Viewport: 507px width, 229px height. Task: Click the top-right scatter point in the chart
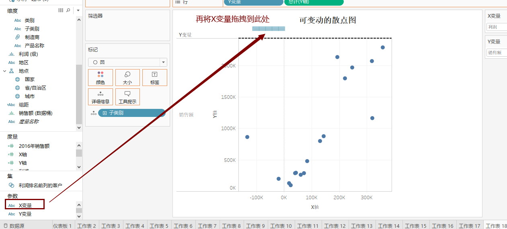[383, 47]
